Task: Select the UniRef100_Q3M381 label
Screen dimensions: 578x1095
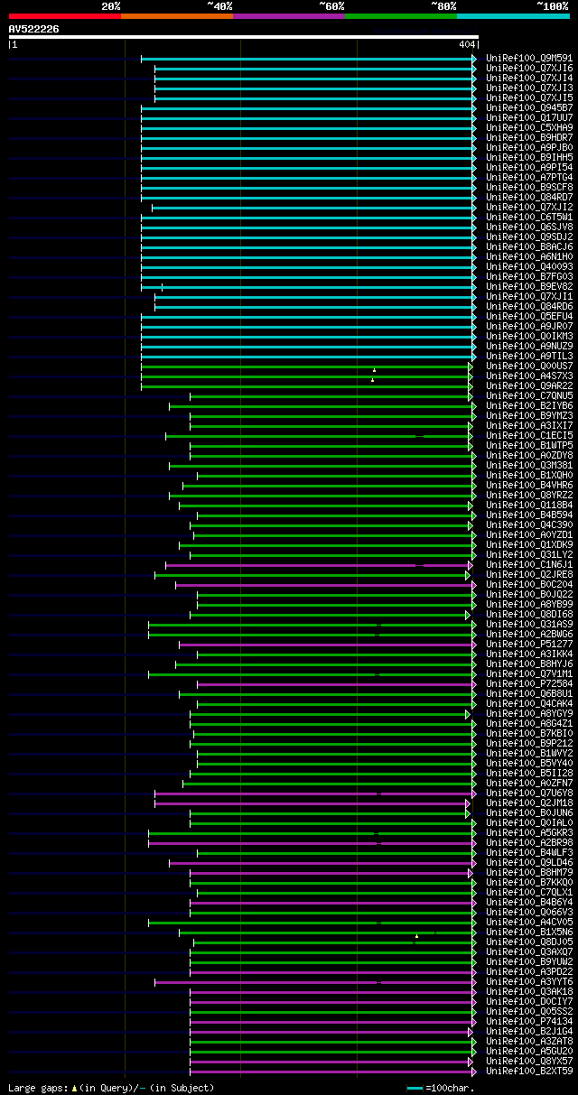Action: point(529,466)
